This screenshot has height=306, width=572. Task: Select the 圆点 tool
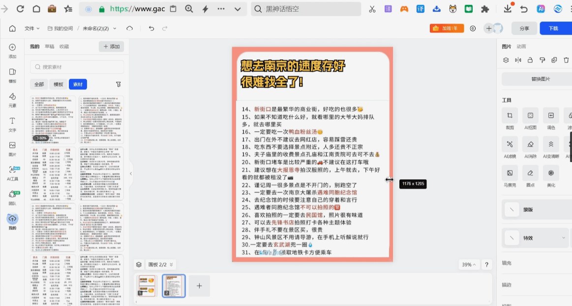[x=530, y=176]
